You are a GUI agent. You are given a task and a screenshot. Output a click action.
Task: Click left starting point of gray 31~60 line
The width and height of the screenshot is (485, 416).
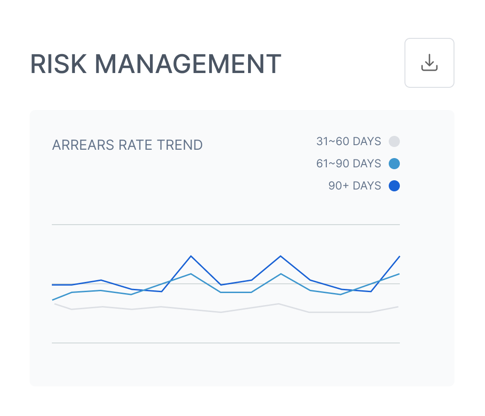coord(55,304)
